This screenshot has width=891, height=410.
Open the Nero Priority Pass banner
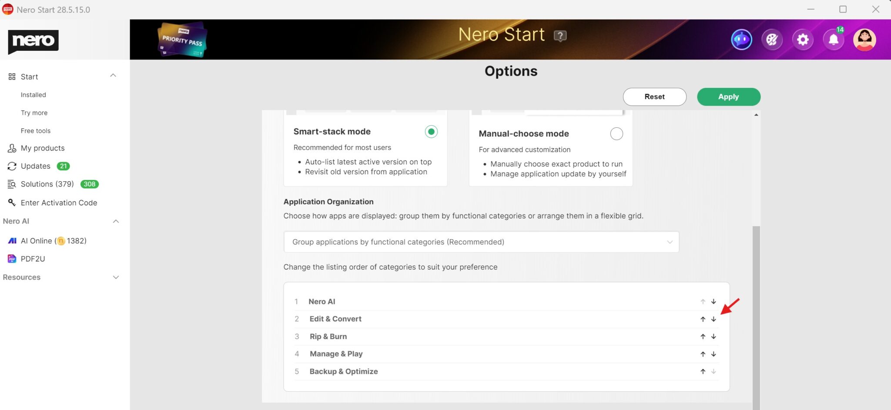click(x=182, y=39)
